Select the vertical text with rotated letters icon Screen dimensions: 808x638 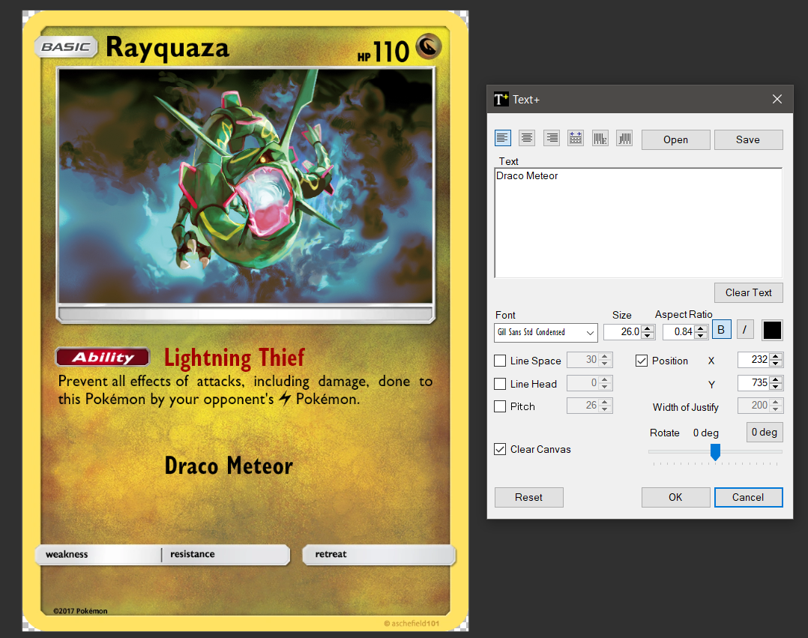click(x=600, y=137)
